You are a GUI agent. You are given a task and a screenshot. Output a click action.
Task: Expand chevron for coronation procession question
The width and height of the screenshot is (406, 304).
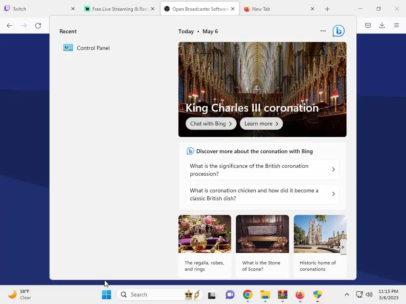[333, 169]
